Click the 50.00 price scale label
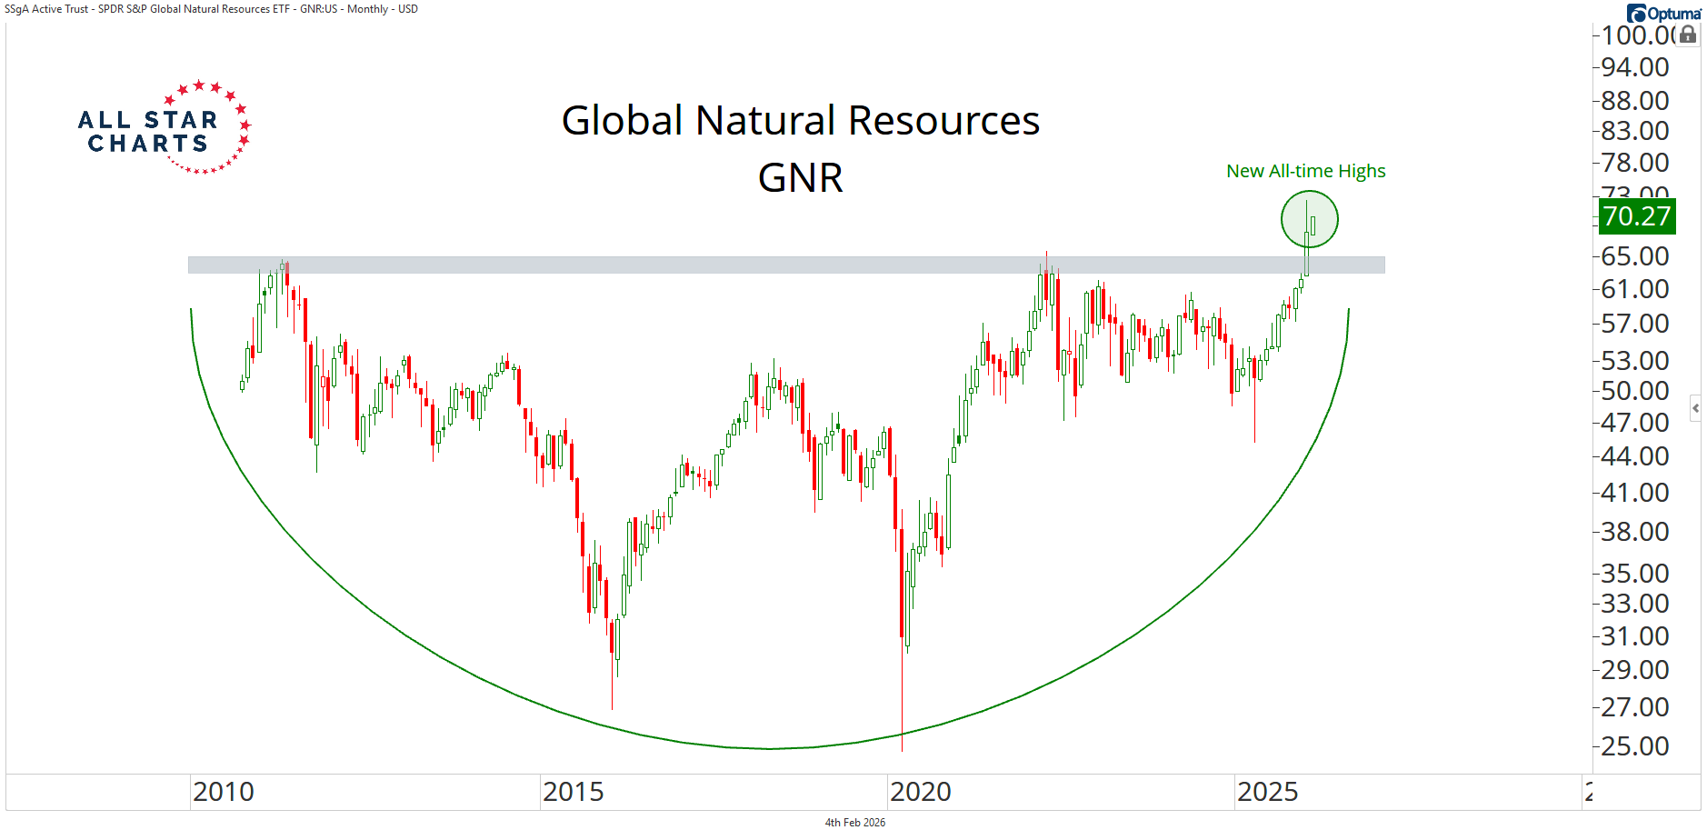This screenshot has width=1707, height=840. (x=1635, y=391)
